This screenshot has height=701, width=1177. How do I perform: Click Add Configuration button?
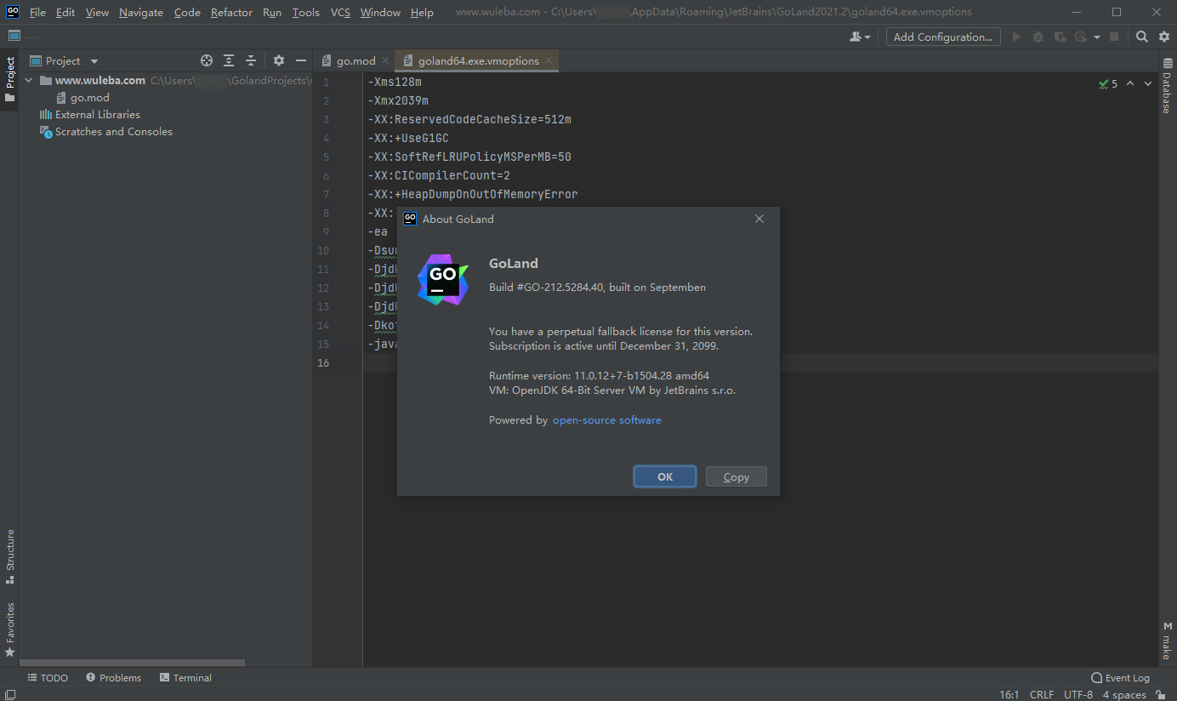[942, 37]
